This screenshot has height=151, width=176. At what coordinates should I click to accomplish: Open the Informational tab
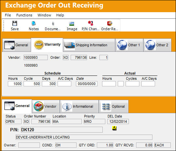pyautogui.click(x=79, y=106)
